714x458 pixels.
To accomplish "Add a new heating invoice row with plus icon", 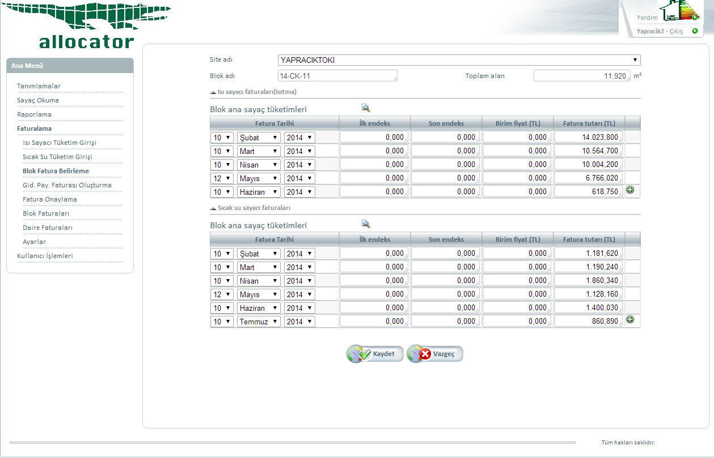I will click(x=630, y=190).
